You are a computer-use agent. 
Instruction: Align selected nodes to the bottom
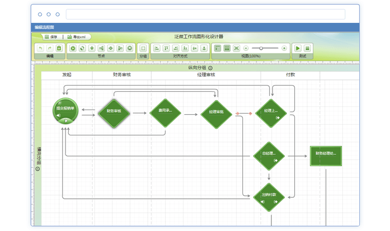click(x=185, y=48)
